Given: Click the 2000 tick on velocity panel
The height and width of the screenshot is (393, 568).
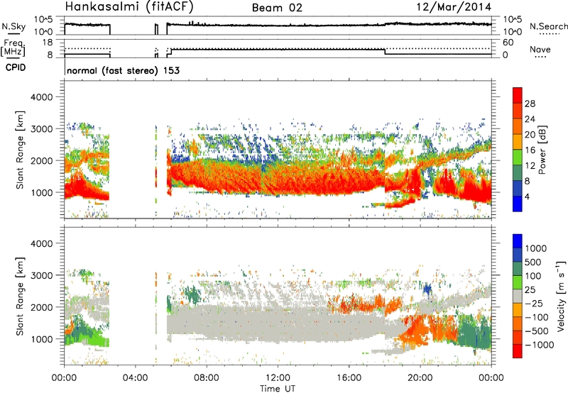Looking at the screenshot, I should (x=41, y=307).
